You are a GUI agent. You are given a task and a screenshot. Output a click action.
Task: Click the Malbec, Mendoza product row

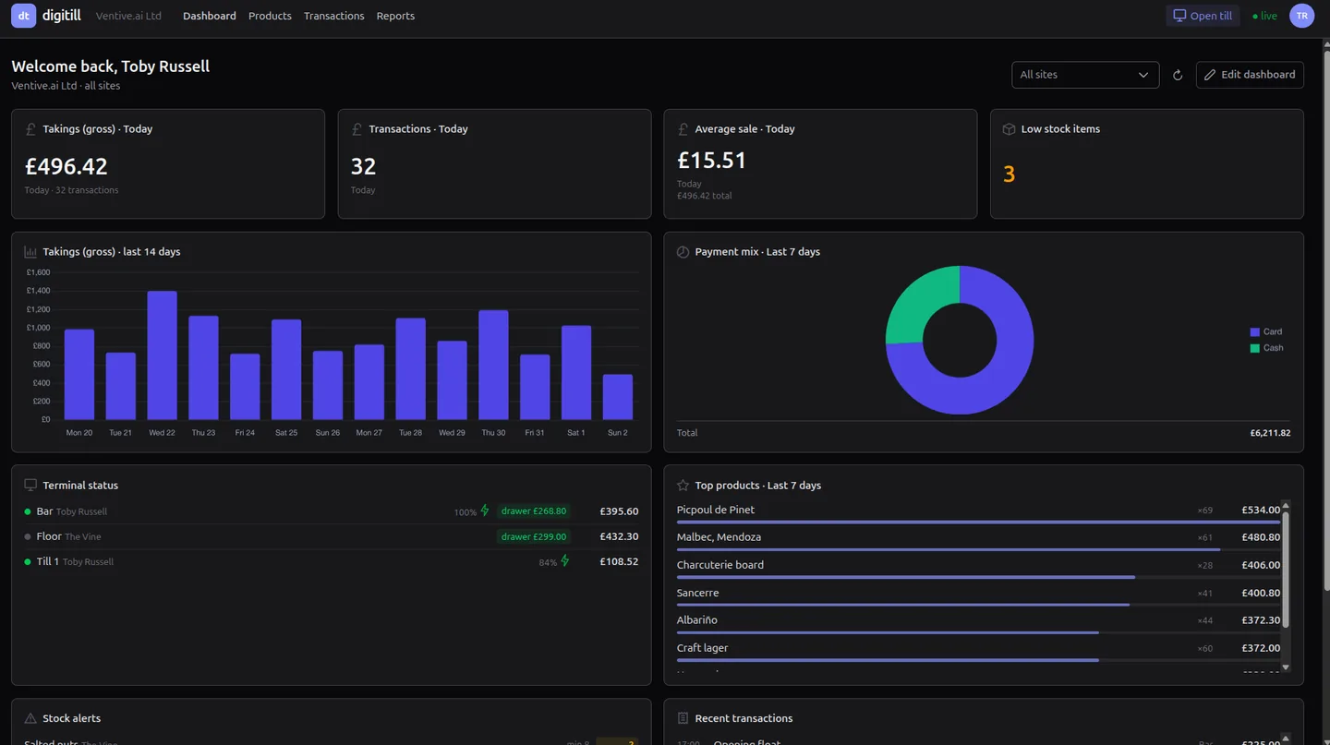978,540
